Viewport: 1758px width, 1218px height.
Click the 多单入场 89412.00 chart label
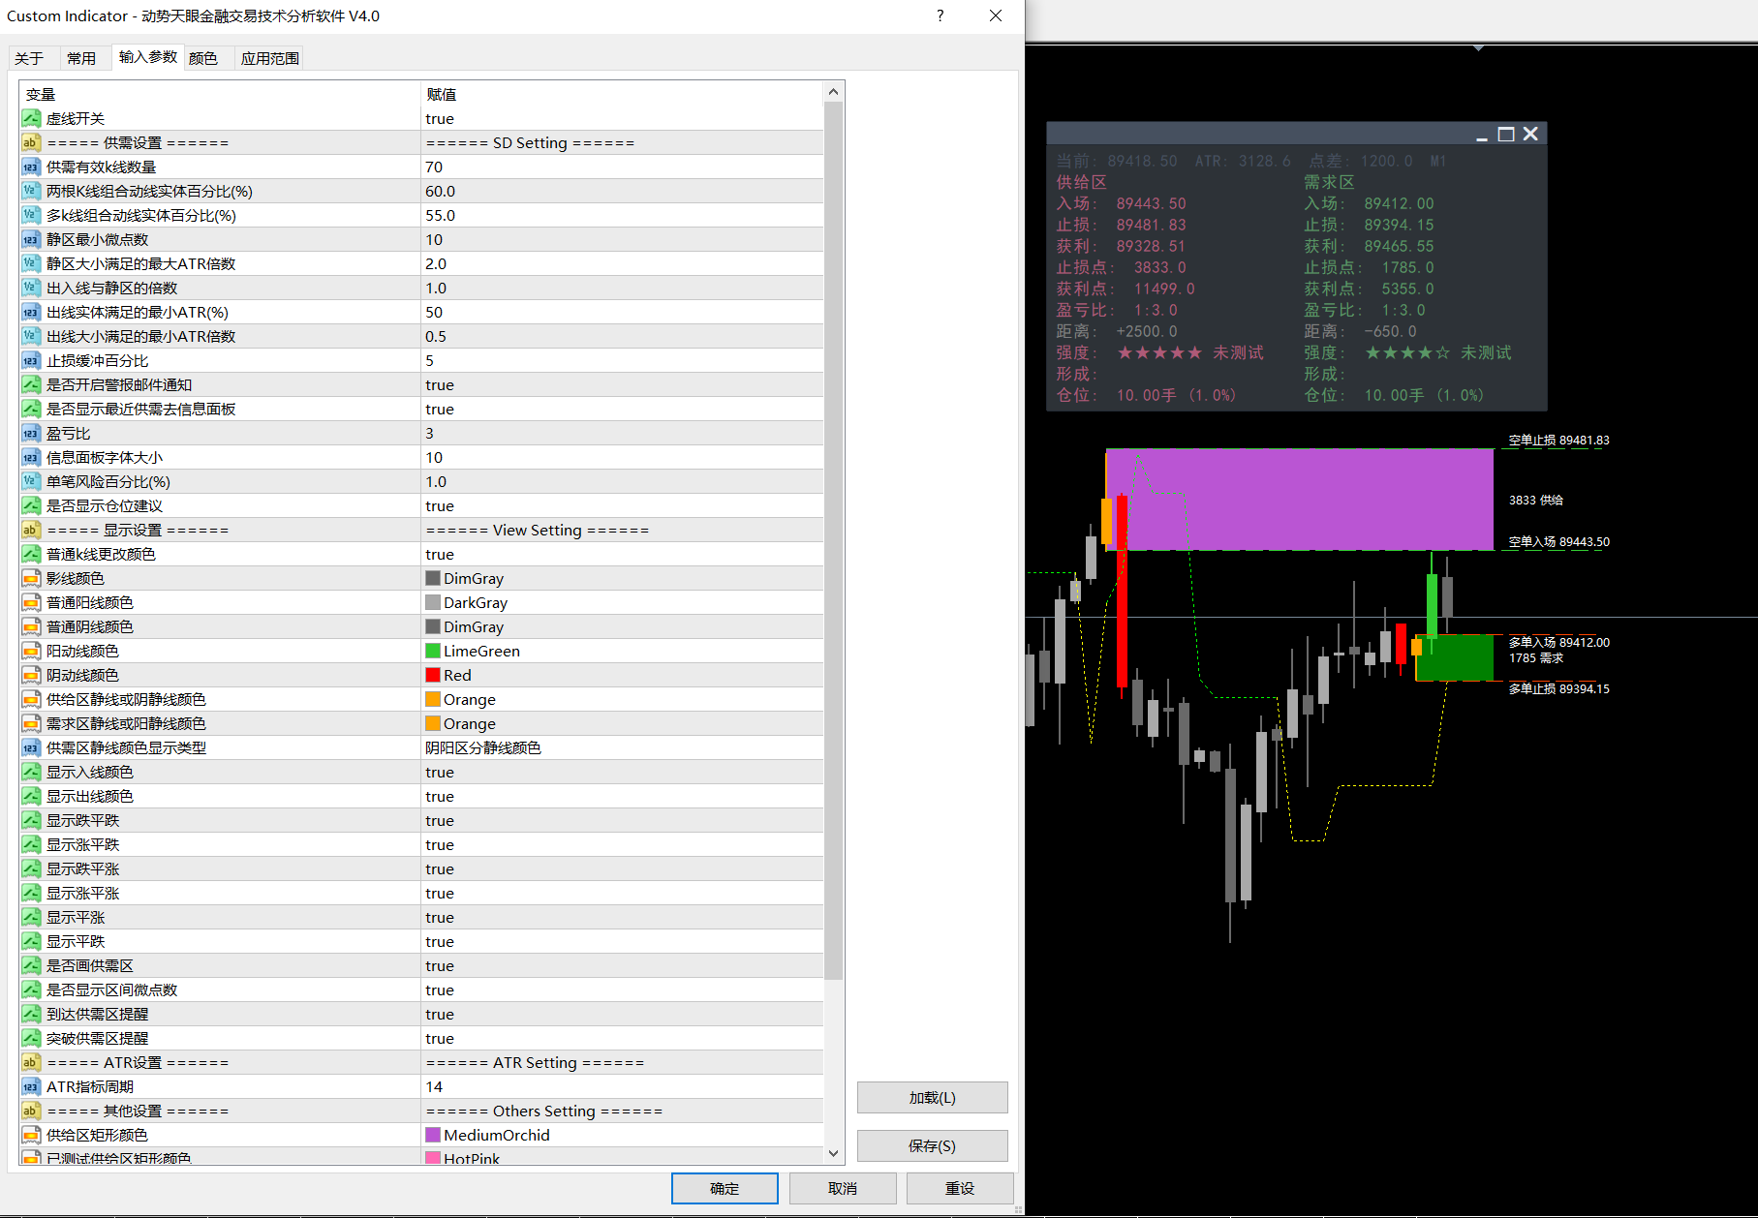(x=1559, y=642)
